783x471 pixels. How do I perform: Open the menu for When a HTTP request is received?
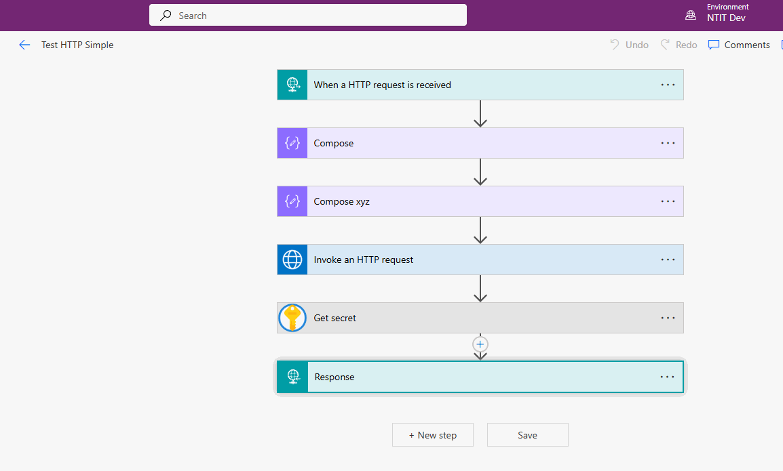click(668, 84)
